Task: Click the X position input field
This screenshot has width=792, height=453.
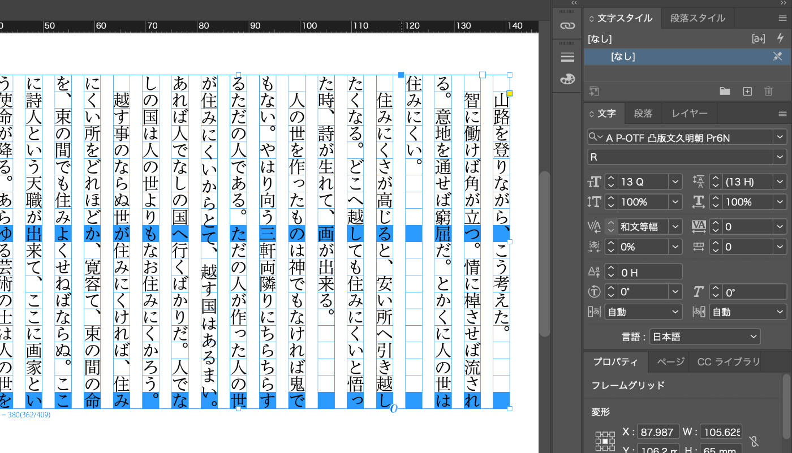Action: tap(658, 432)
